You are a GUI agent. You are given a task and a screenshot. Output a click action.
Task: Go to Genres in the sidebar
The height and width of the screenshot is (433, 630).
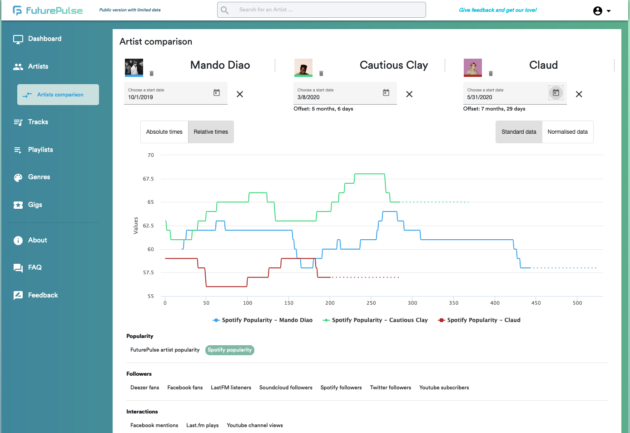point(39,177)
